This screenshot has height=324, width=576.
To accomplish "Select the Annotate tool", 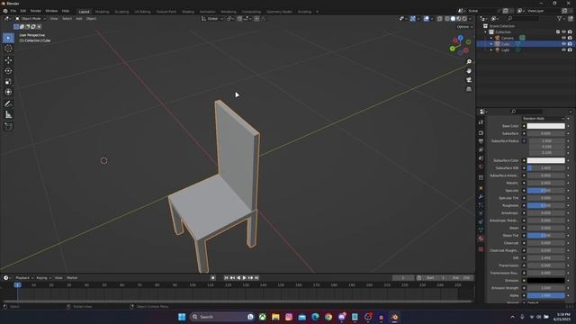I will pyautogui.click(x=8, y=104).
